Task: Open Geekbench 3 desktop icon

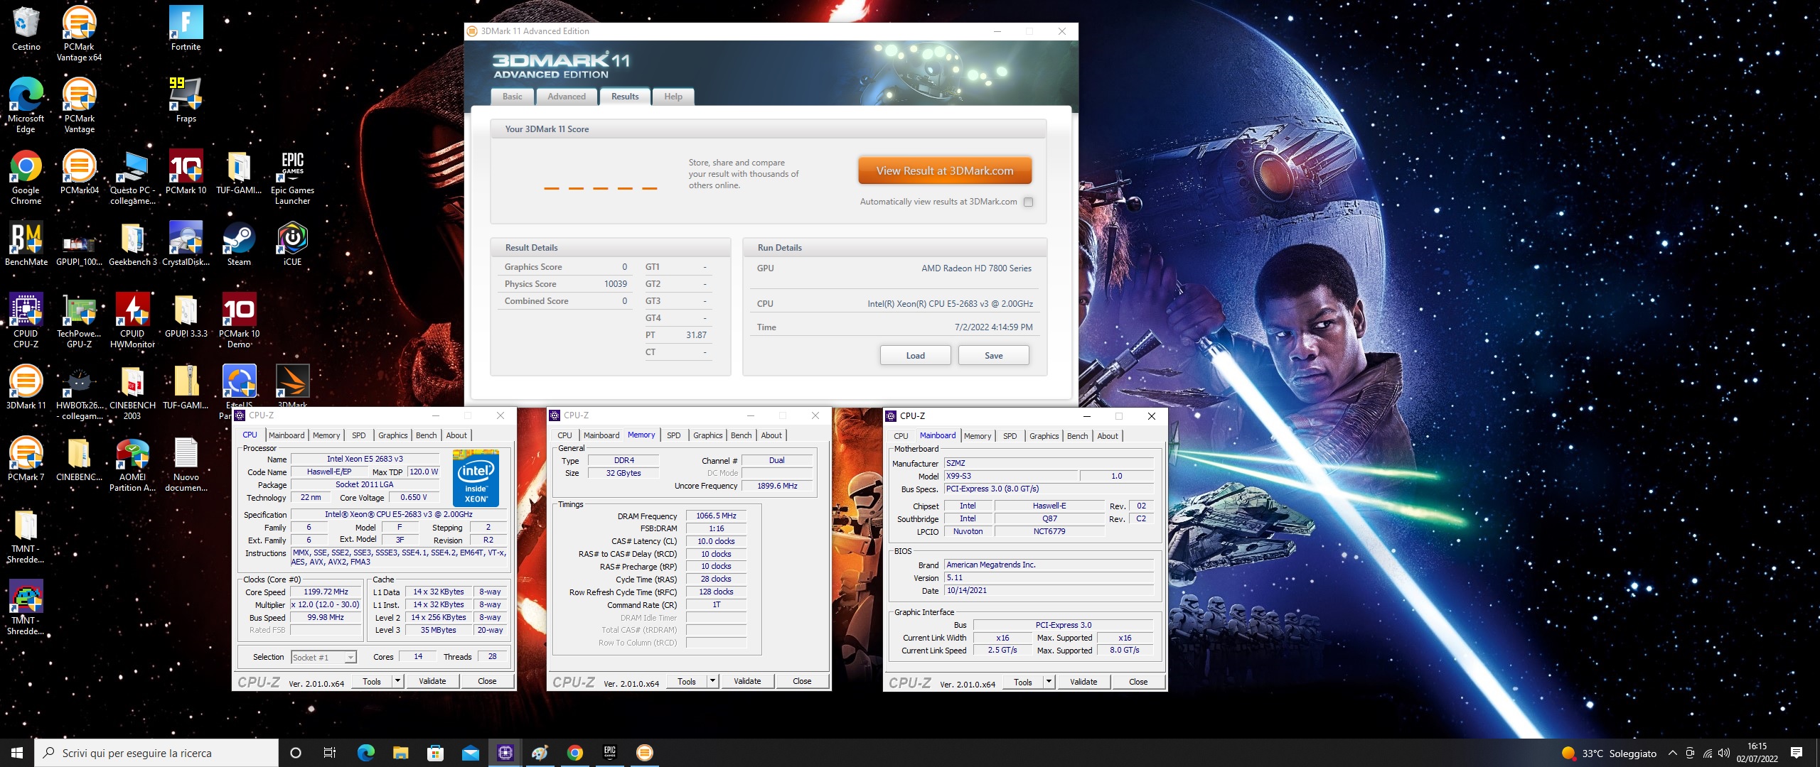Action: pyautogui.click(x=132, y=244)
